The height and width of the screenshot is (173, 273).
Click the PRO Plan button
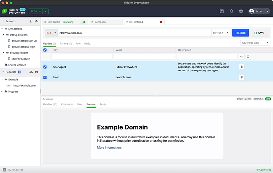pos(36,11)
